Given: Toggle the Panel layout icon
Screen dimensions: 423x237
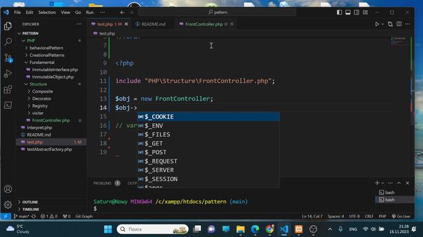Looking at the screenshot, I should point(348,13).
